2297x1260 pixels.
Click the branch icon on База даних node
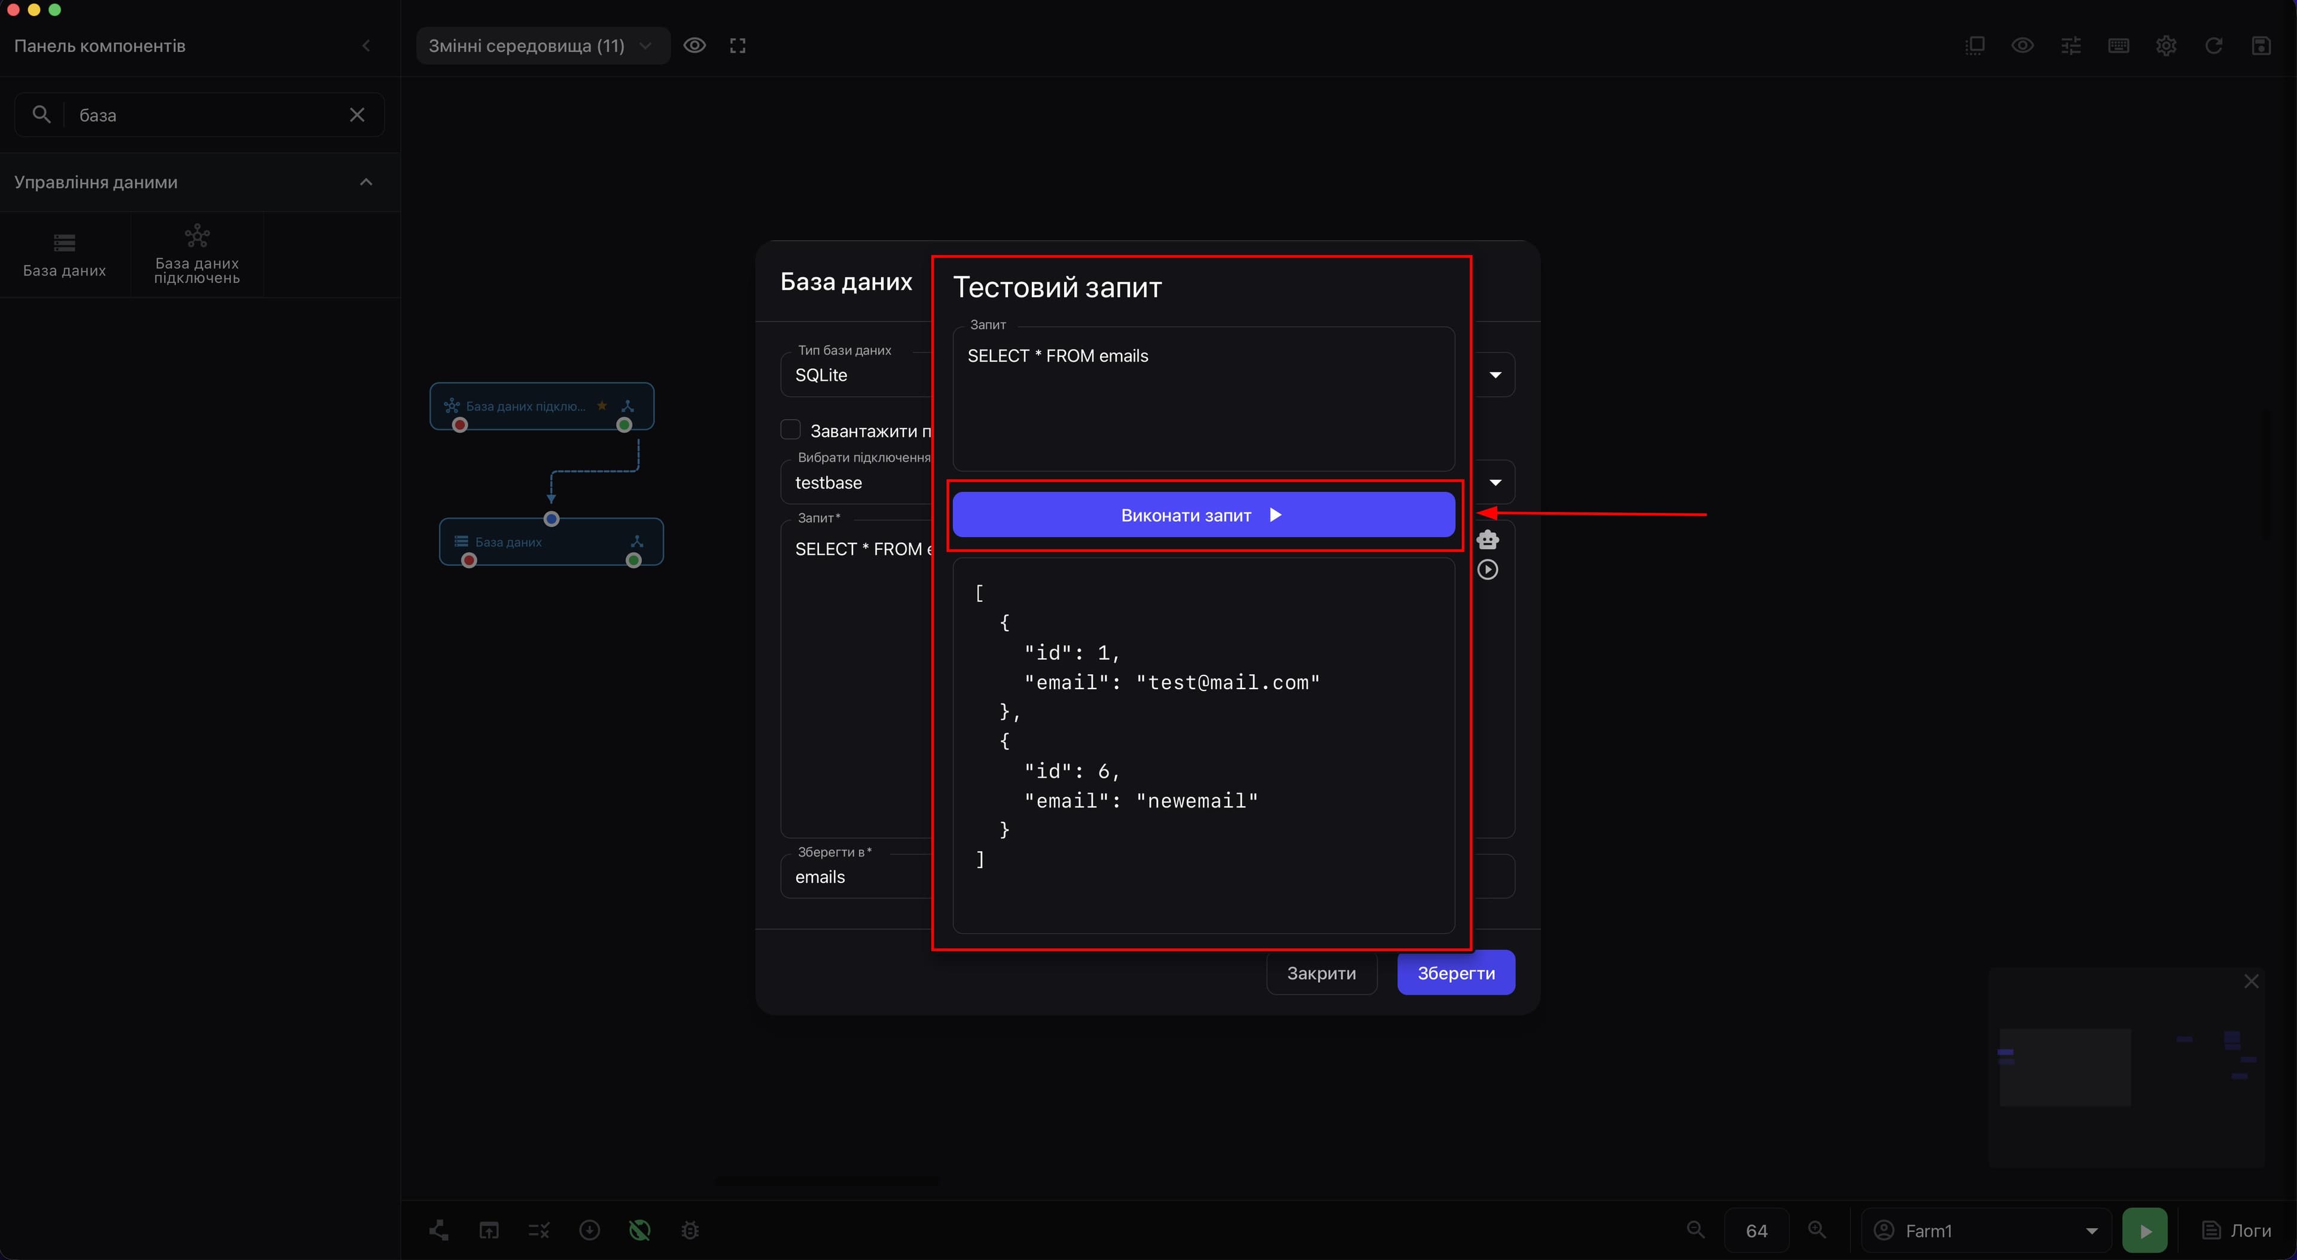click(636, 541)
